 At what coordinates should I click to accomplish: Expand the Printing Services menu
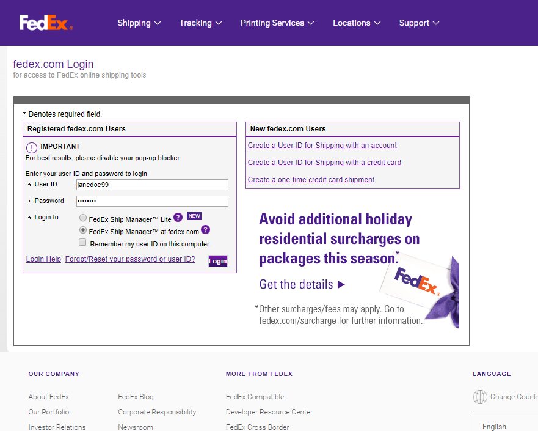click(277, 23)
